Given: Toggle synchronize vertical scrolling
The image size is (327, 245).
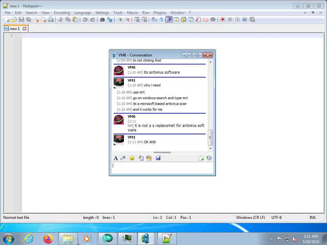Looking at the screenshot, I should tap(137, 19).
